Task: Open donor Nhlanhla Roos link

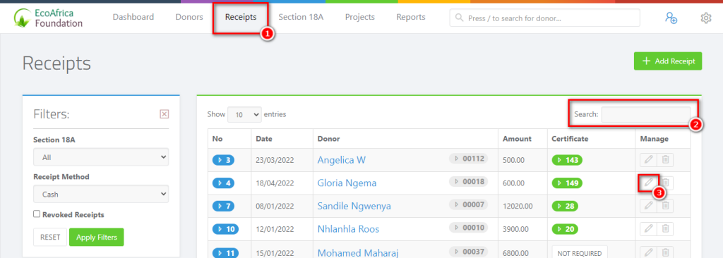Action: tap(348, 229)
